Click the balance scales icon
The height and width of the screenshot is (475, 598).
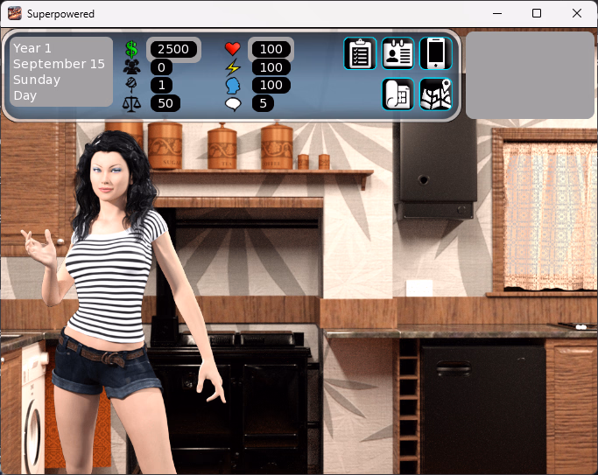pos(132,104)
